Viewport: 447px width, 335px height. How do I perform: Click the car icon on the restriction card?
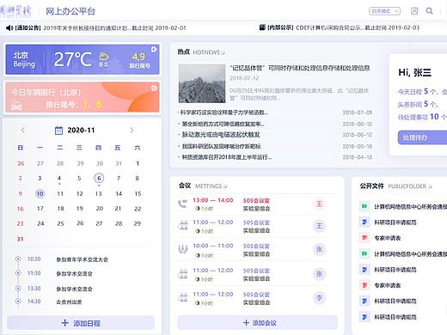click(16, 106)
